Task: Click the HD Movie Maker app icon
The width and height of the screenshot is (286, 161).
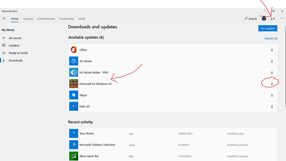Action: [x=74, y=72]
